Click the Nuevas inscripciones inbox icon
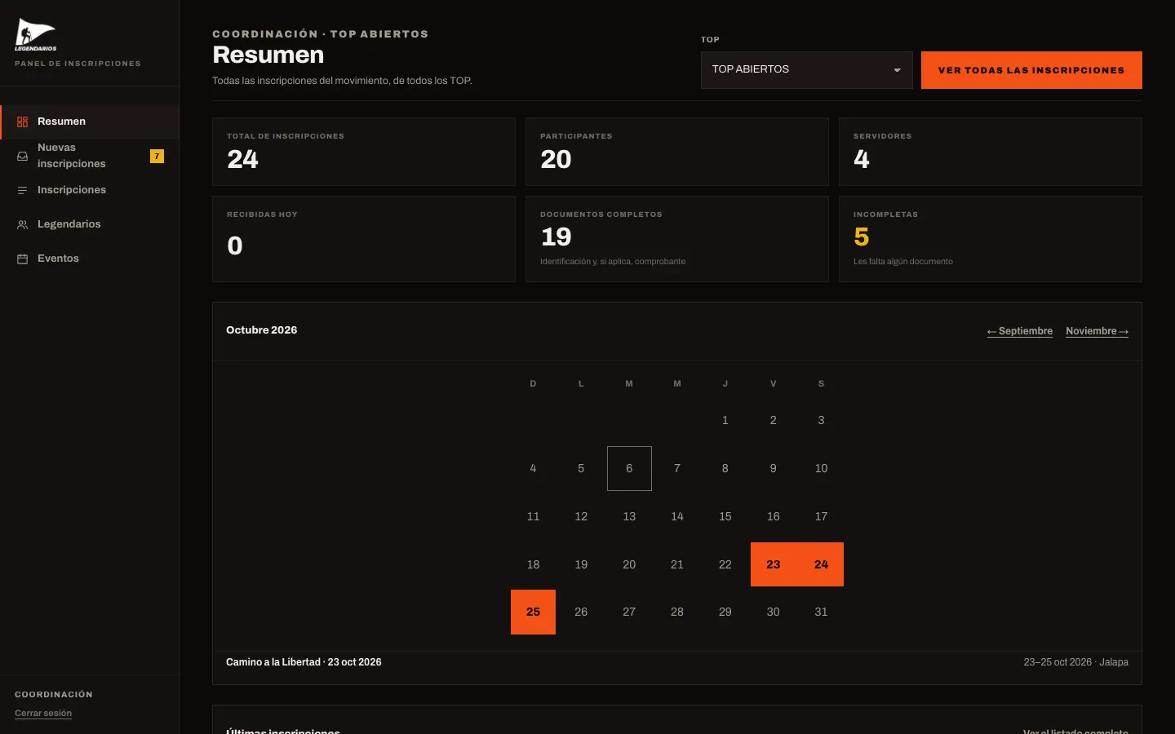Screen dimensions: 1175x734 click(23, 156)
